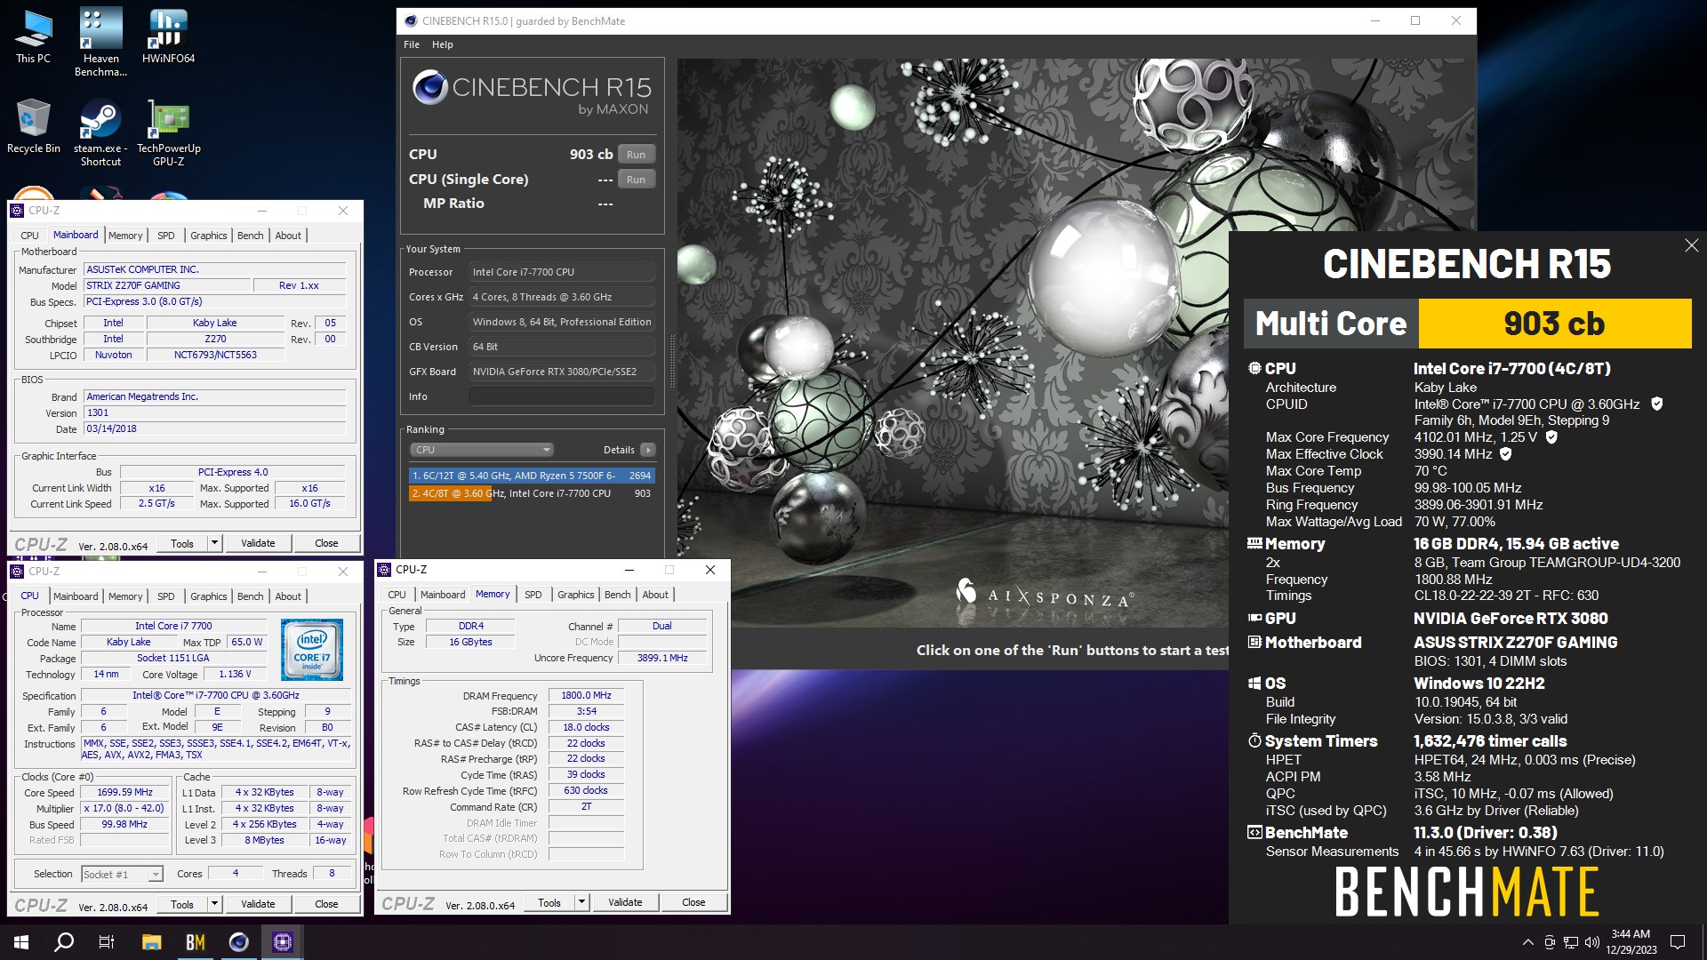Launch the HWiNFO64 desktop icon
Image resolution: width=1707 pixels, height=960 pixels.
pos(168,36)
